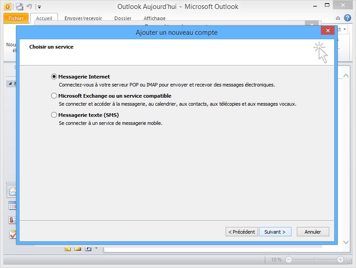
Task: Open Contacts via the sidebar icon
Action: [12, 219]
